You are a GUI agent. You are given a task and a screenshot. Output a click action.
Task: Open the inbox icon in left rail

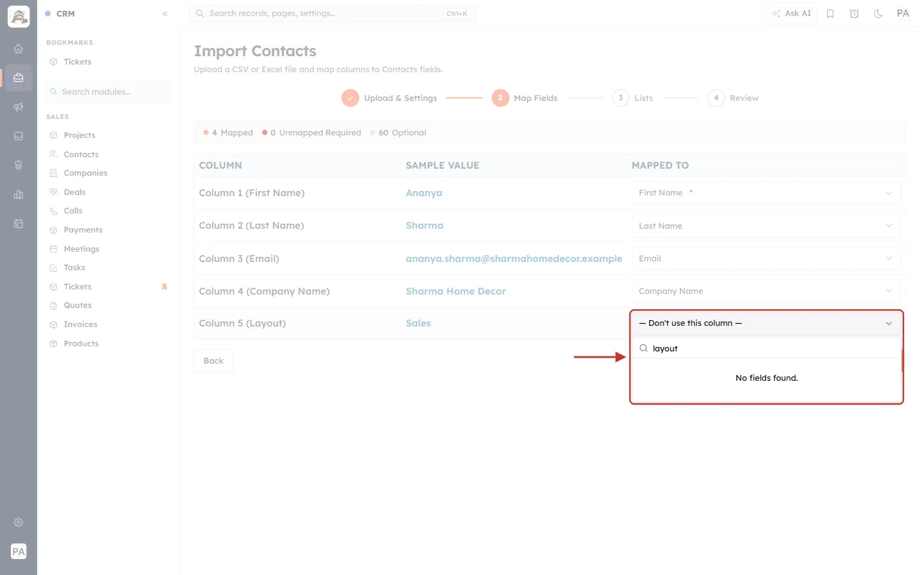coord(19,136)
